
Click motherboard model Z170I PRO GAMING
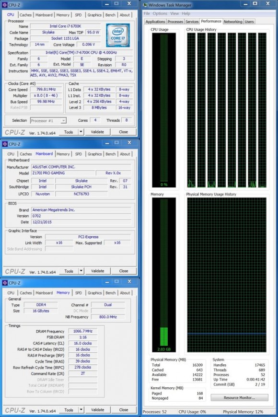click(x=63, y=173)
